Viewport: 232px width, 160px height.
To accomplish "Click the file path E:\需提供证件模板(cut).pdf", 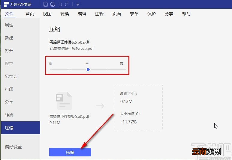I will (x=72, y=49).
